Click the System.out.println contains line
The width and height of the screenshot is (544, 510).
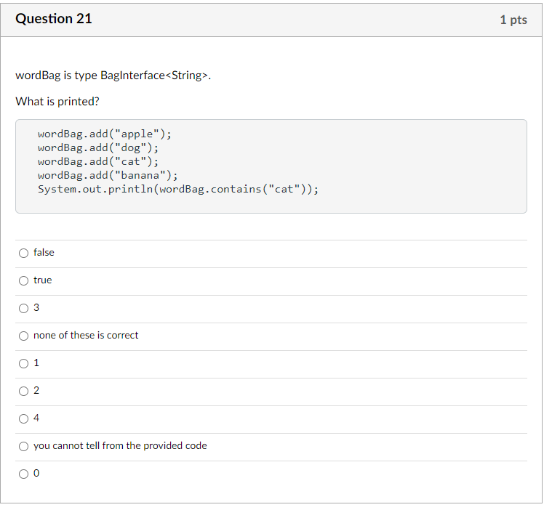178,189
